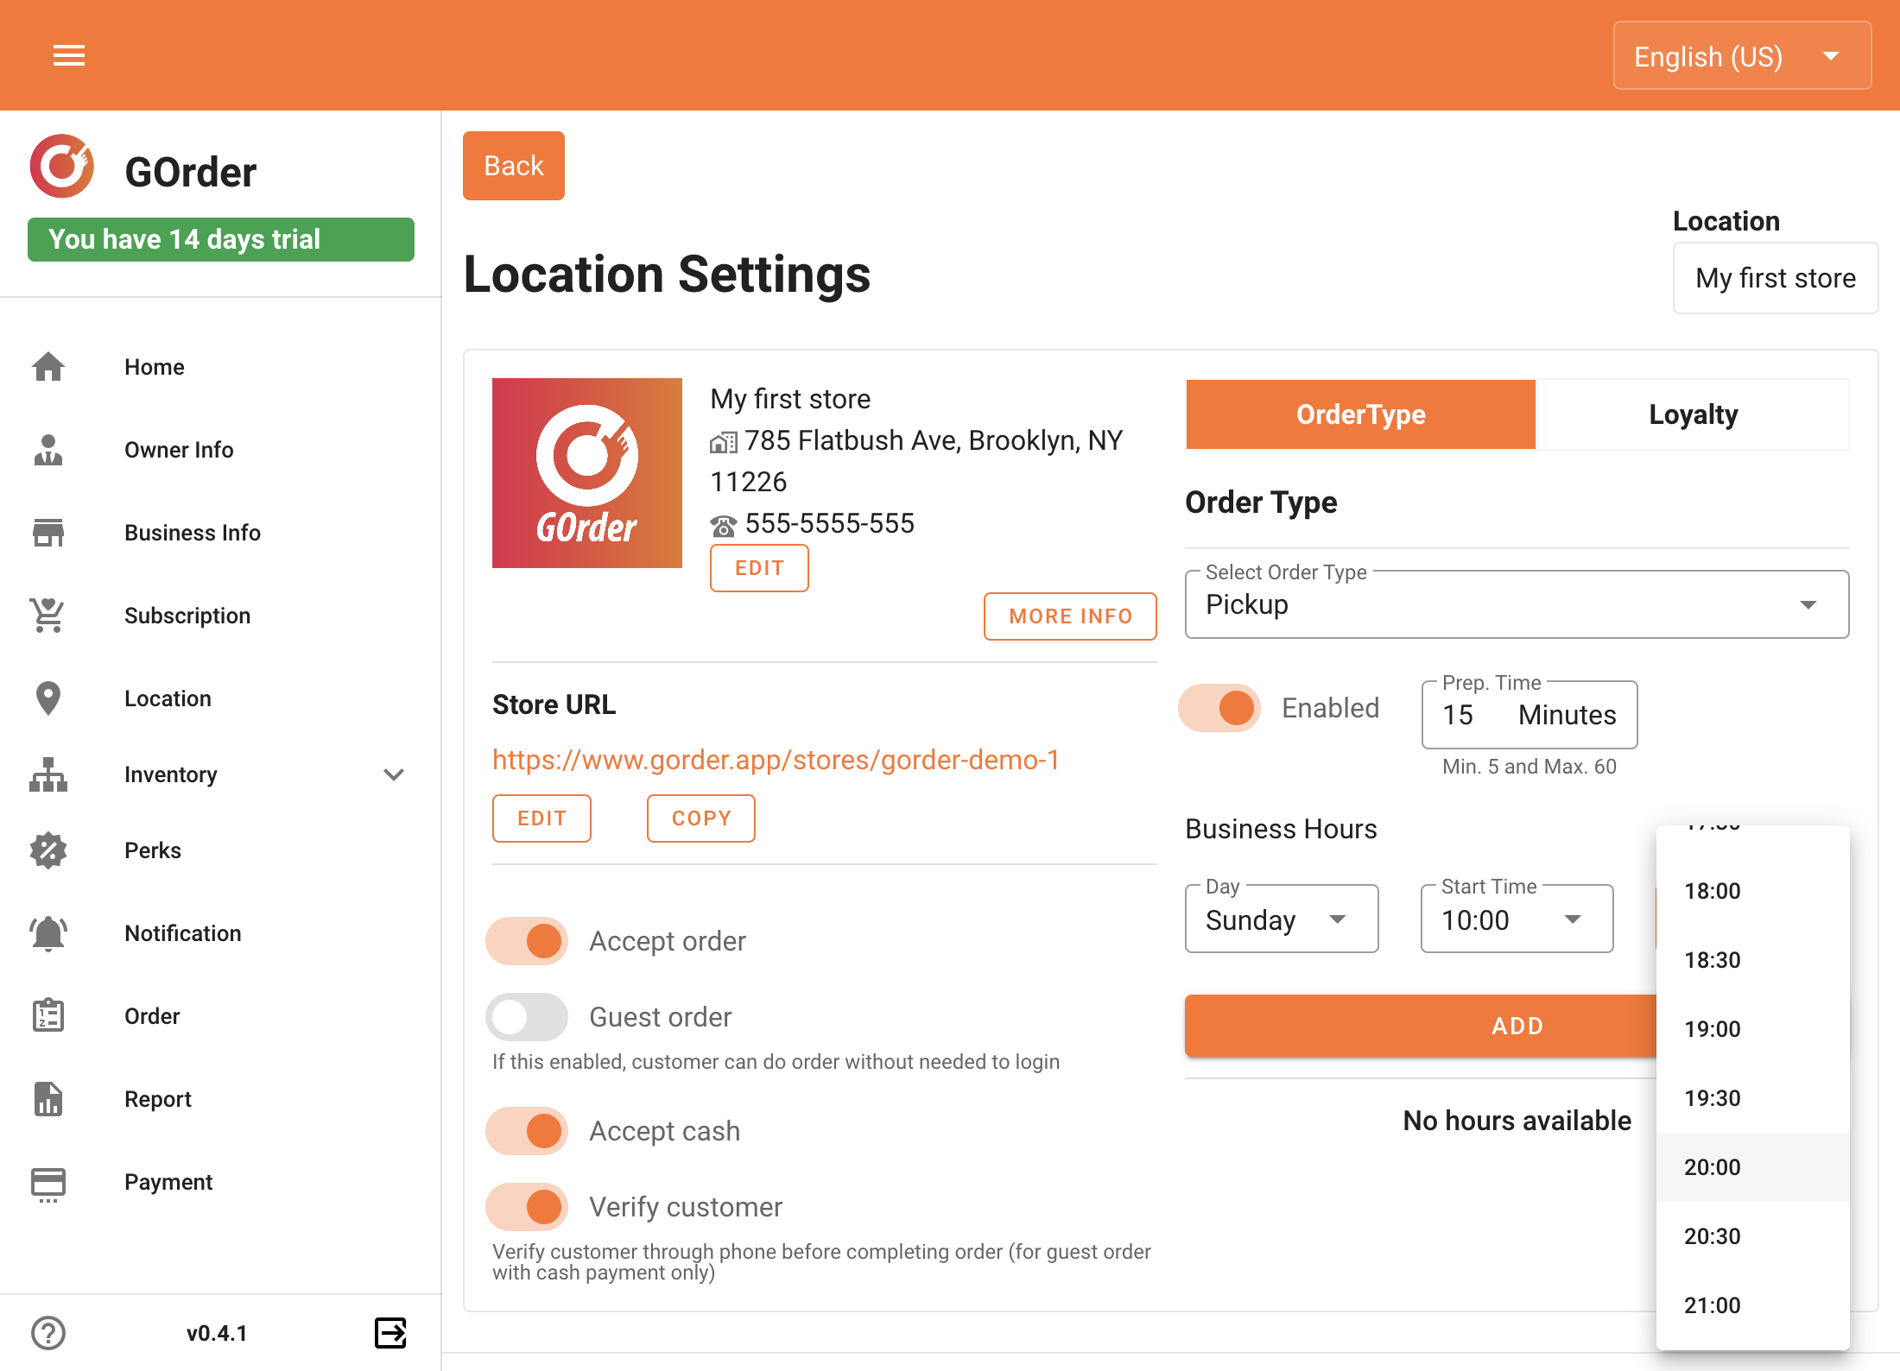Toggle the order type Enabled switch

coord(1219,708)
